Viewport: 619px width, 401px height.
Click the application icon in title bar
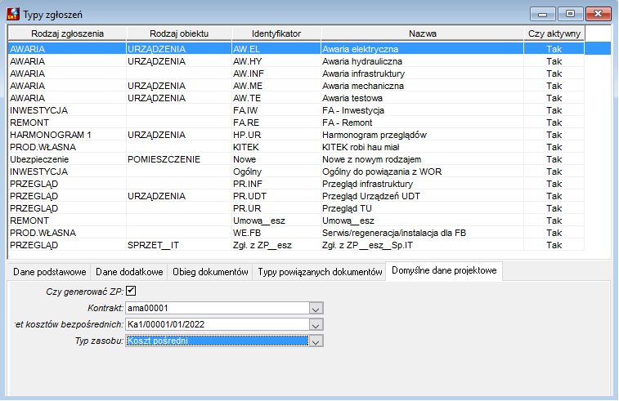click(13, 14)
